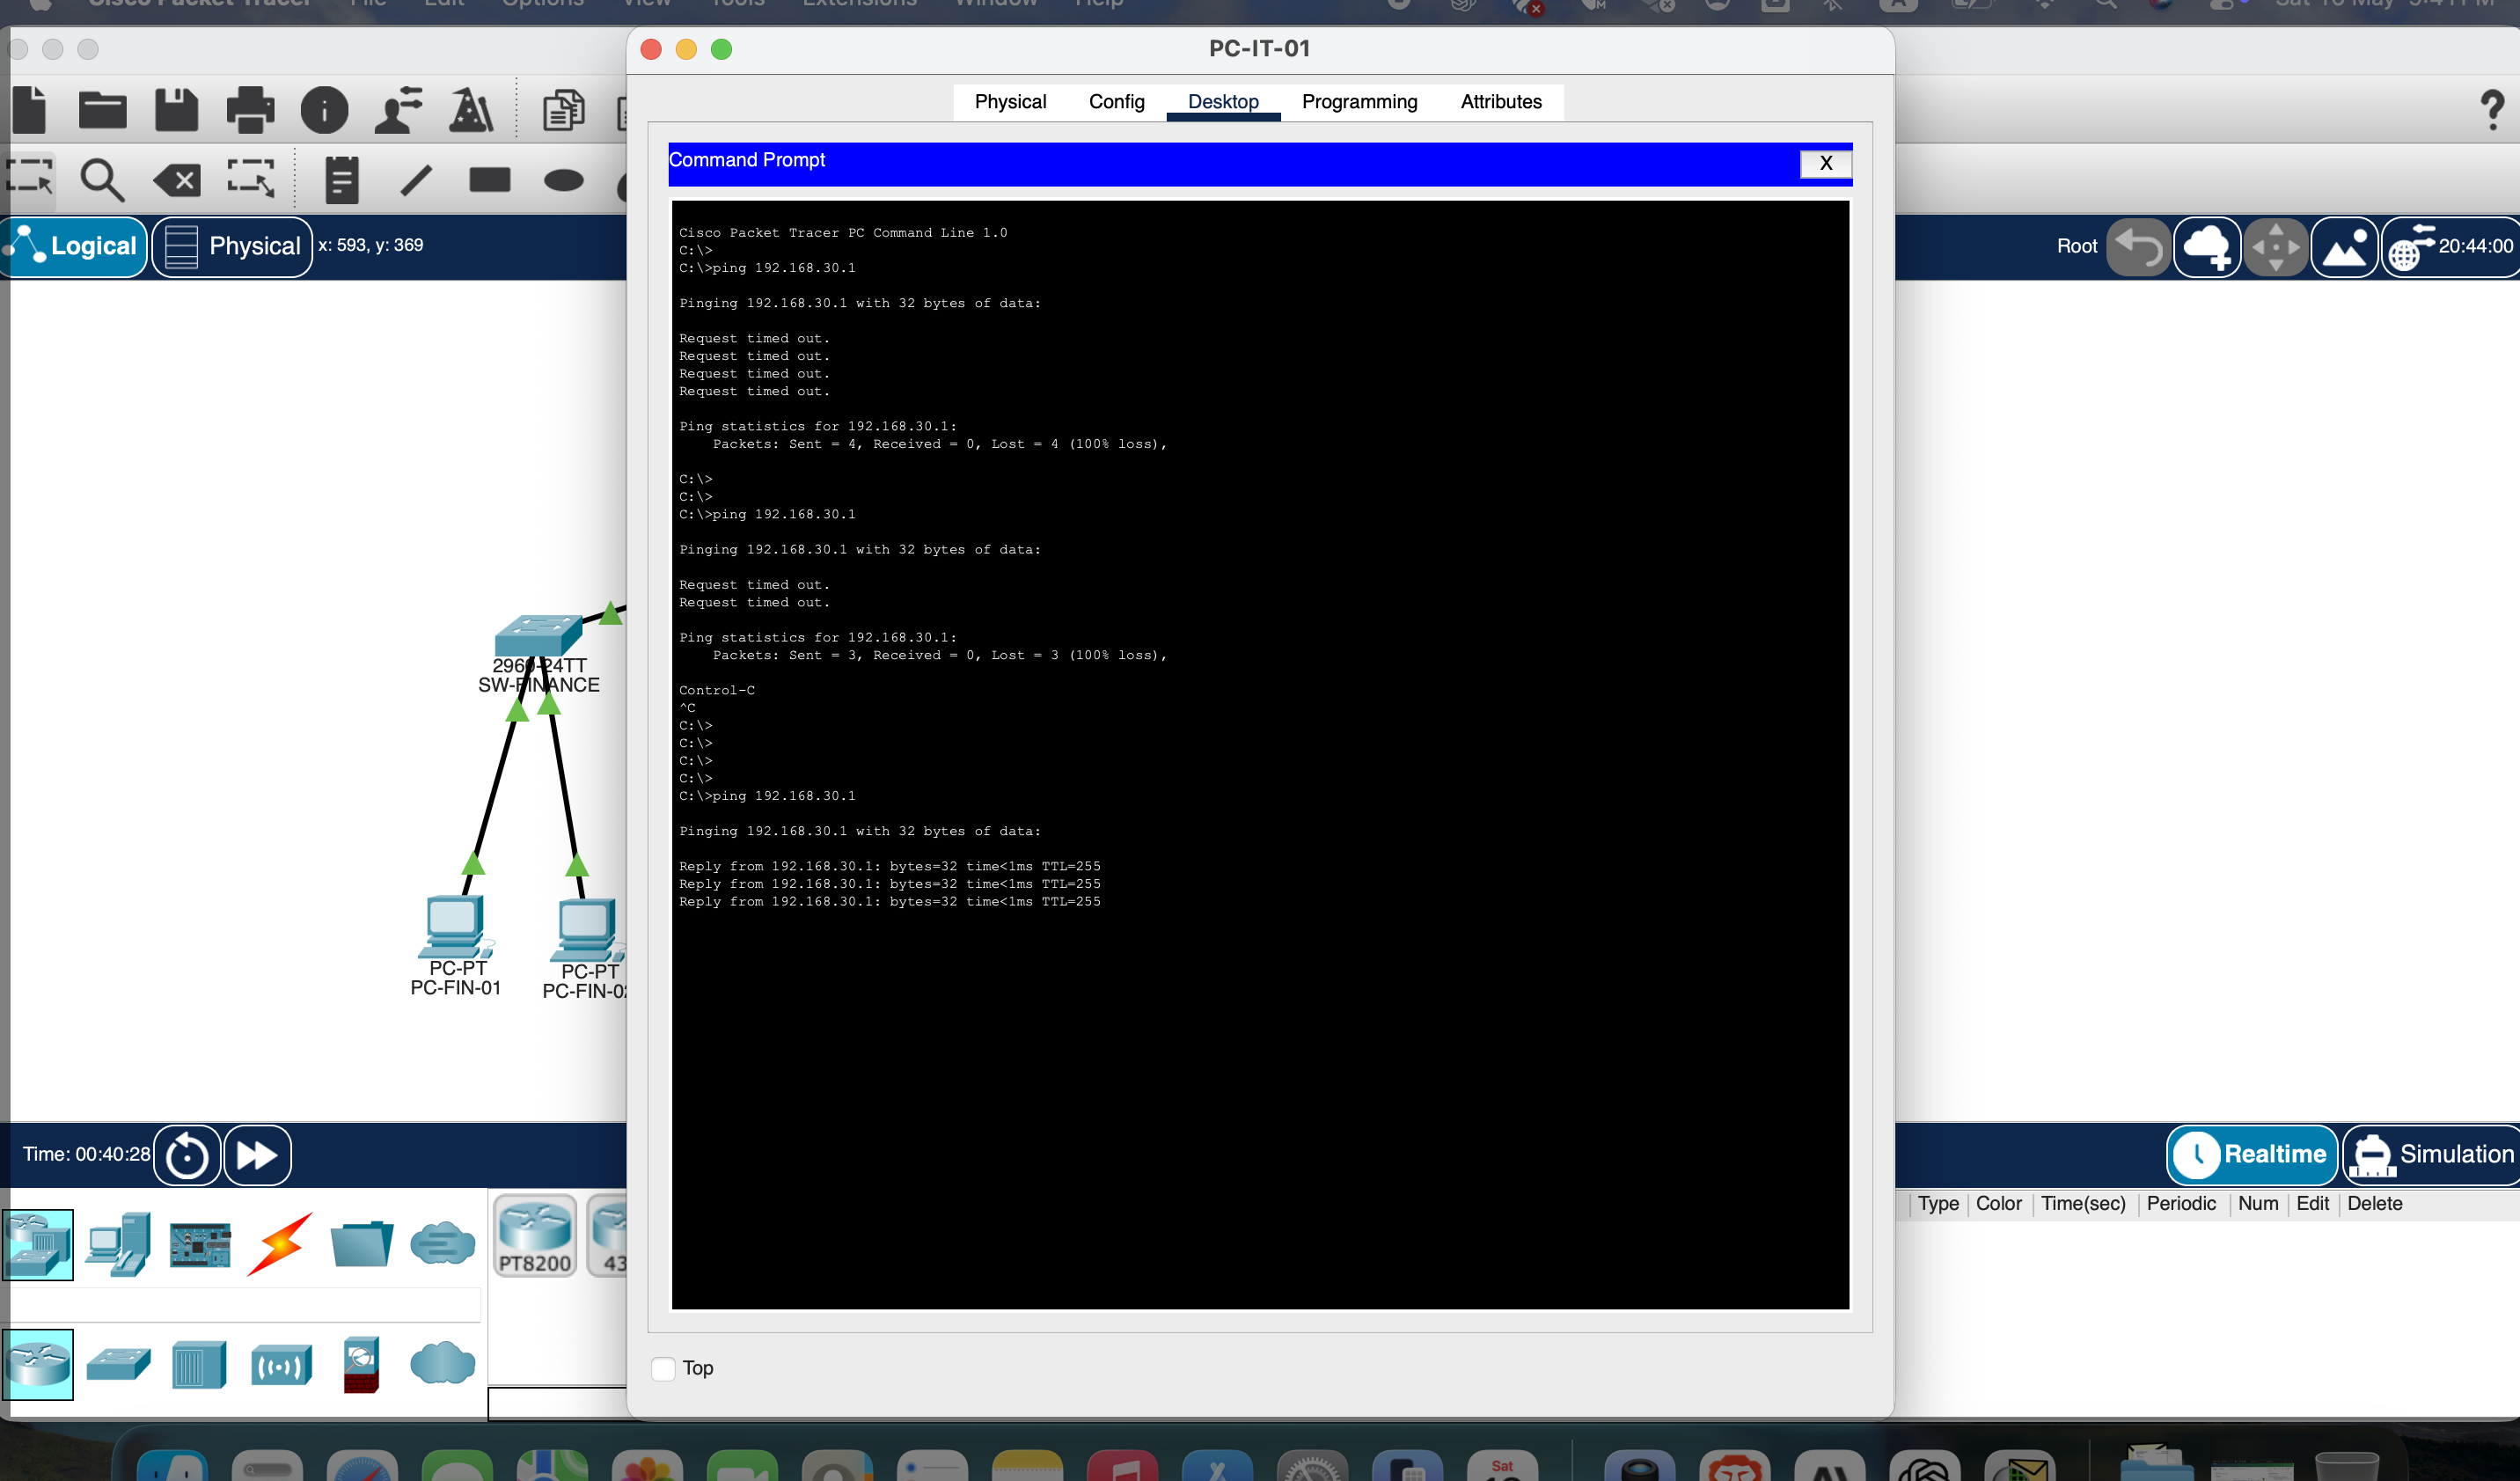Select End Devices category icon
2520x1481 pixels.
tap(119, 1245)
